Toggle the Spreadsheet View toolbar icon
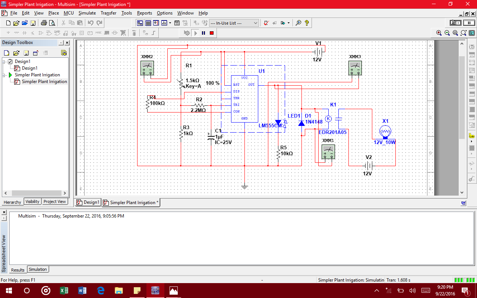 (x=148, y=23)
